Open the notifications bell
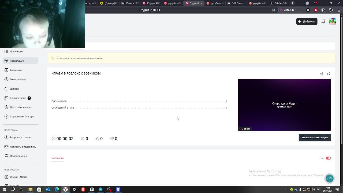 [323, 21]
